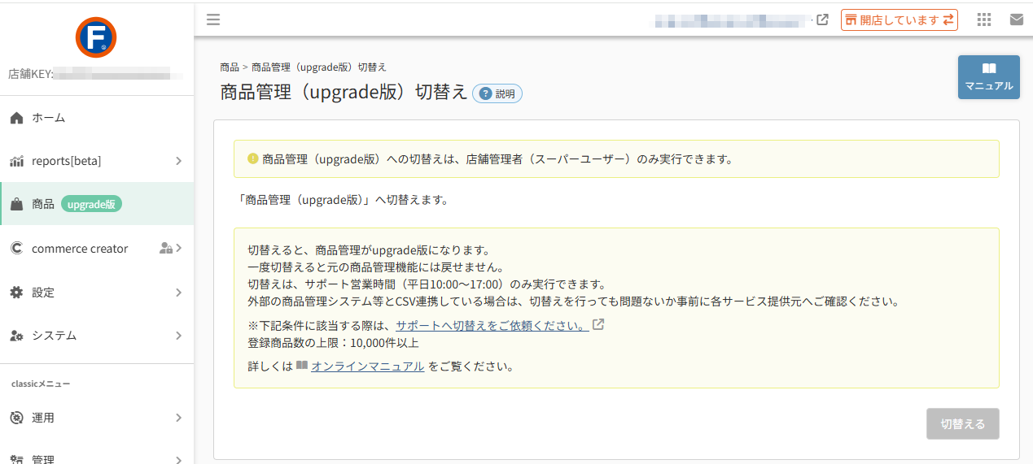Image resolution: width=1033 pixels, height=464 pixels.
Task: Click the 商品 breadcrumb link
Action: [x=230, y=67]
